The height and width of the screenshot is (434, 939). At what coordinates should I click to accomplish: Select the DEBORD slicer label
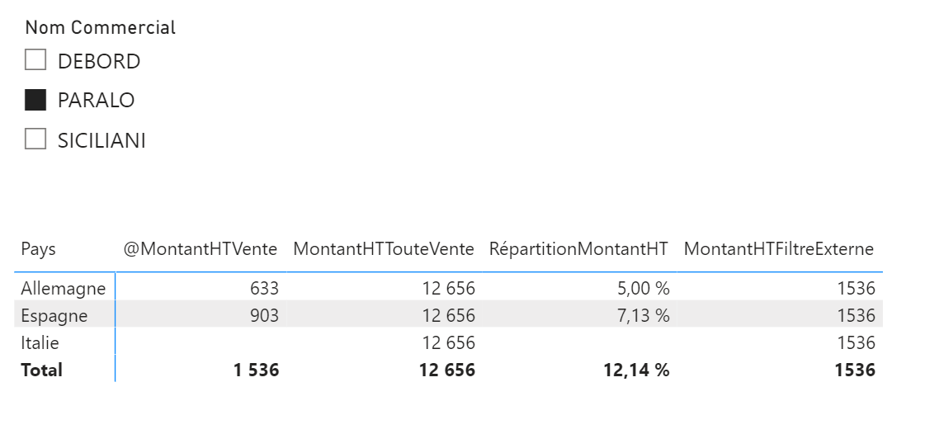click(99, 61)
